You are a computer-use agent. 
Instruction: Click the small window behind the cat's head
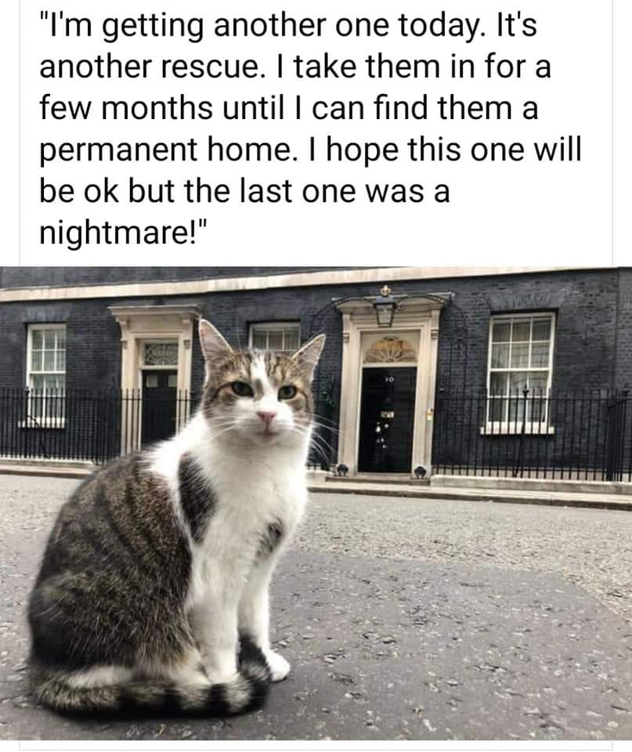[x=275, y=337]
